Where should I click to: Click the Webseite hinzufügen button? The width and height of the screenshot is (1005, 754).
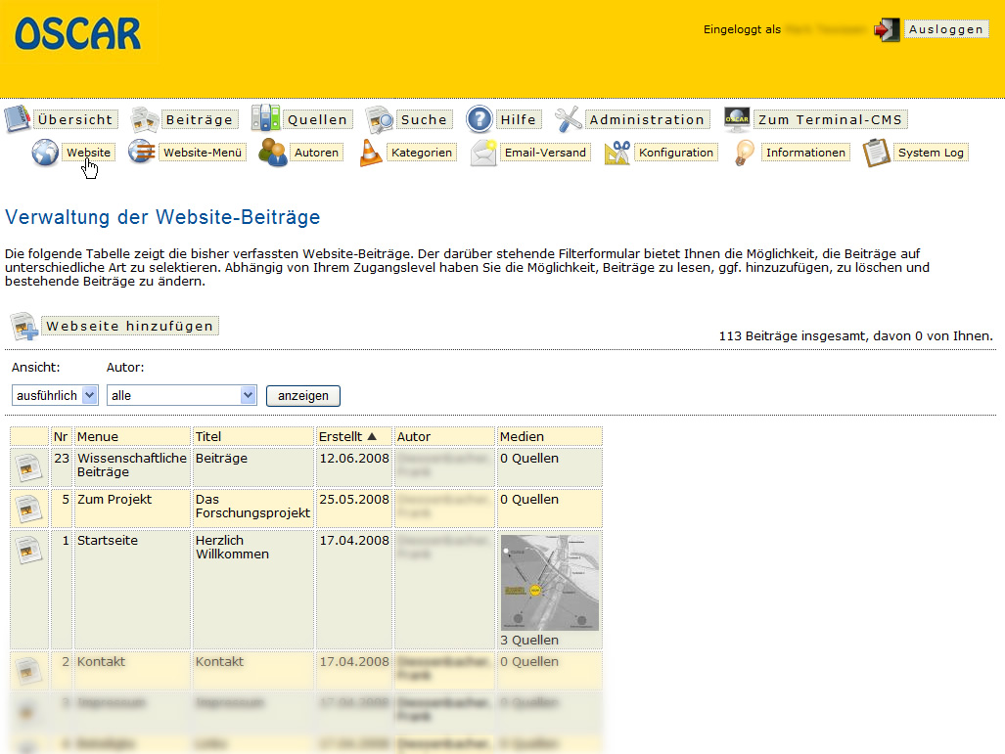pyautogui.click(x=129, y=326)
